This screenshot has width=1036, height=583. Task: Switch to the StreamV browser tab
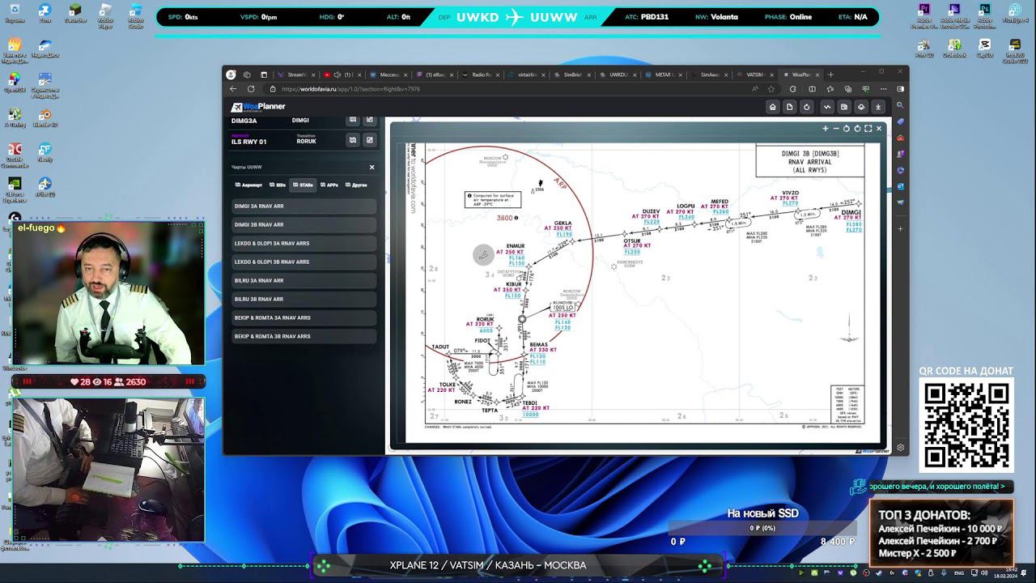point(297,74)
